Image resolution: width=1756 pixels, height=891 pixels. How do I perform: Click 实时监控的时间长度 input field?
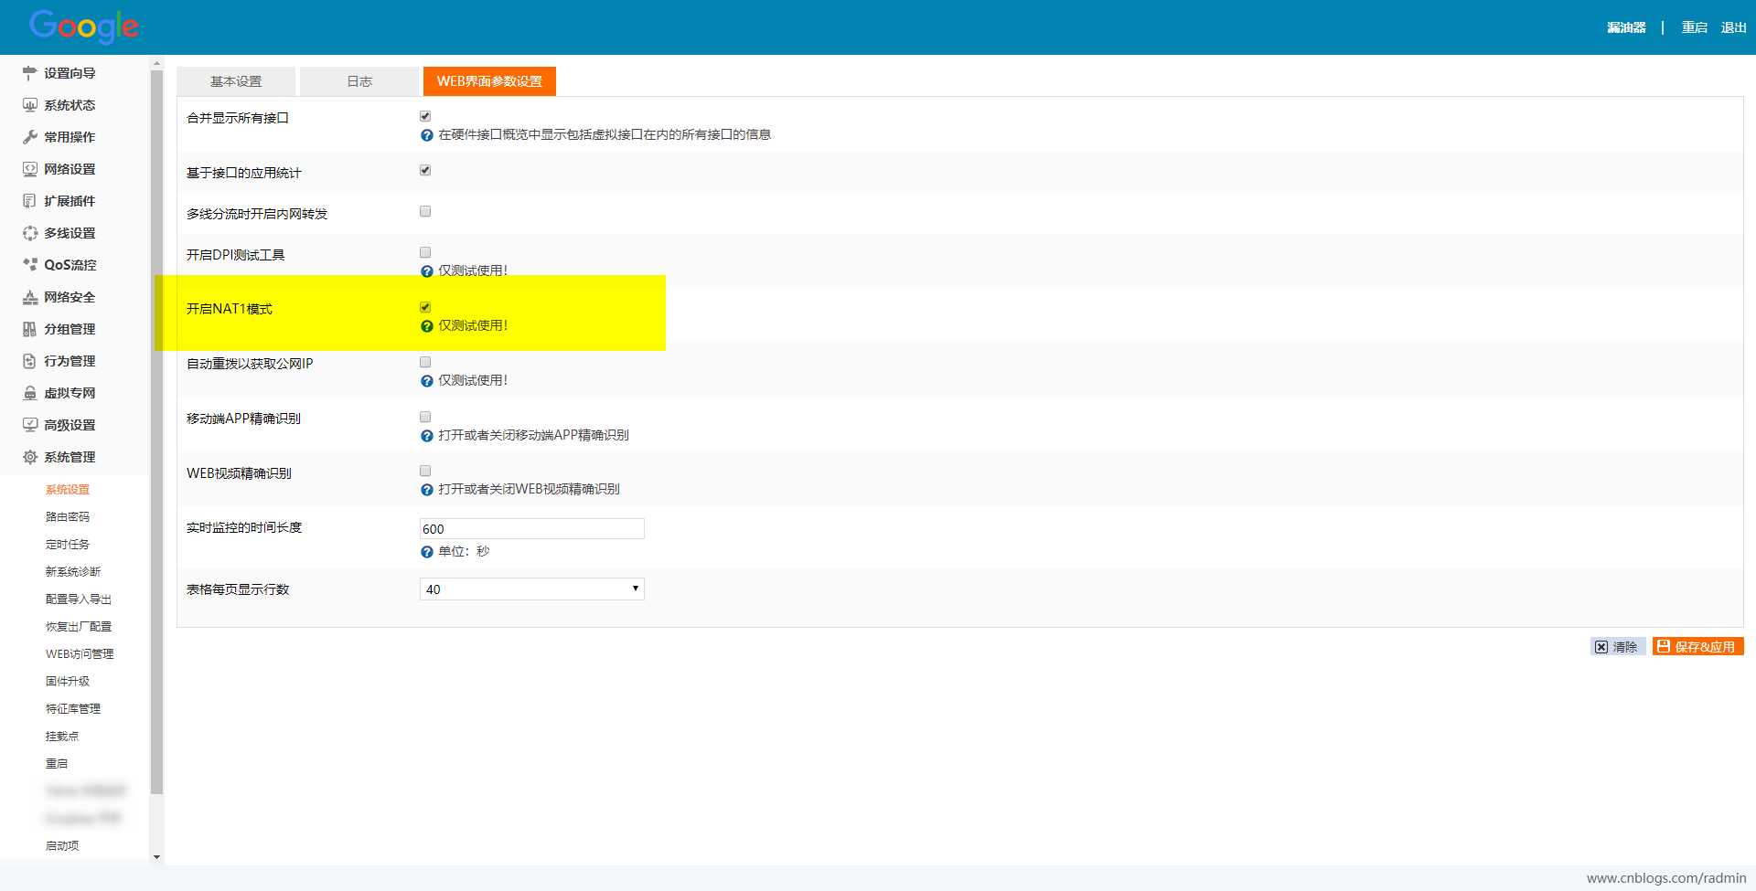[x=532, y=529]
